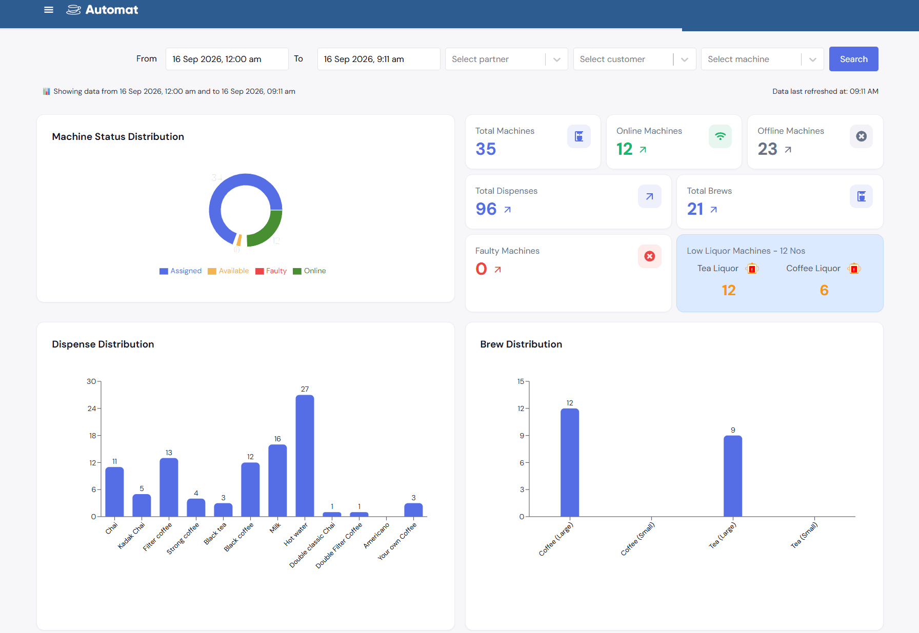Click the Tea (Small) axis label

(x=804, y=535)
